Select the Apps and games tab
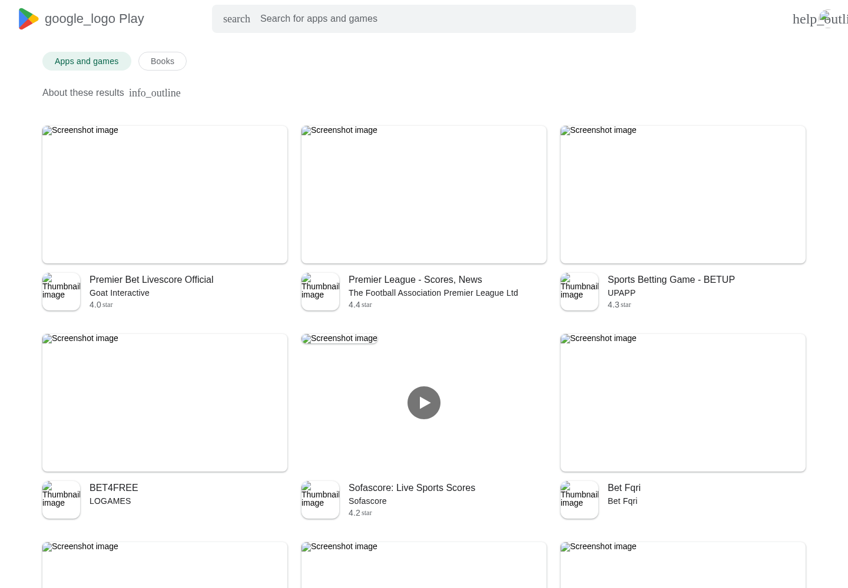Image resolution: width=848 pixels, height=588 pixels. 87,61
